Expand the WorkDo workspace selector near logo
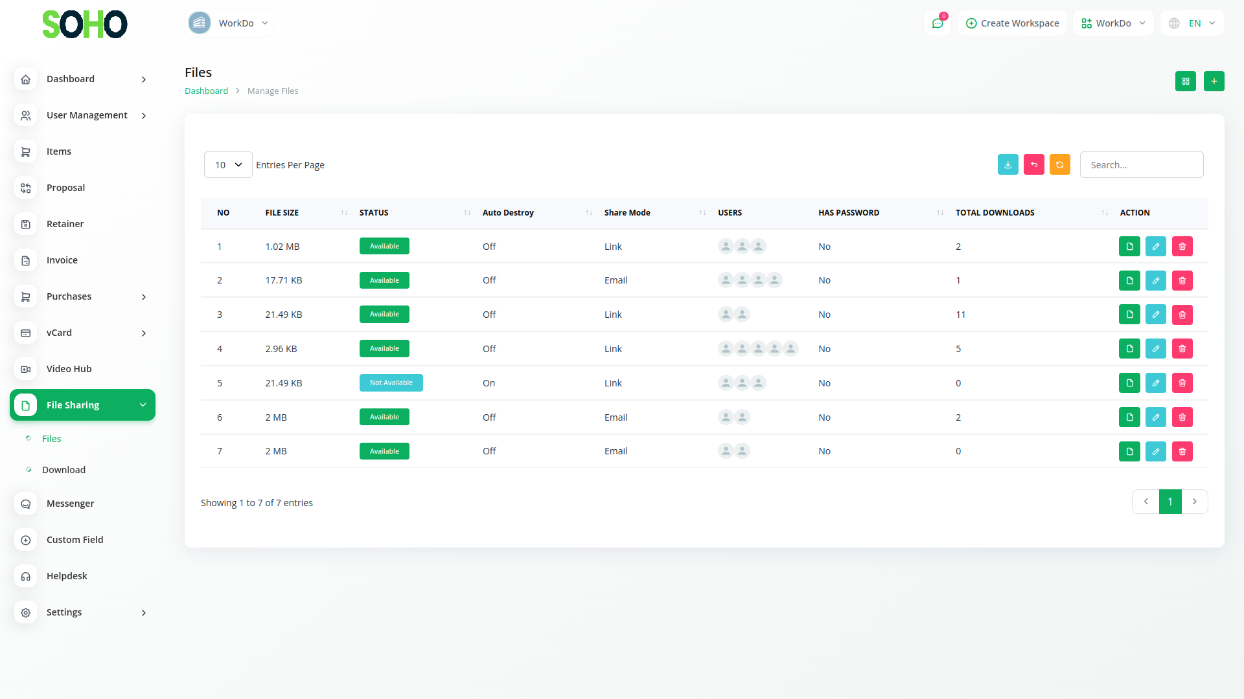1244x699 pixels. coord(229,23)
